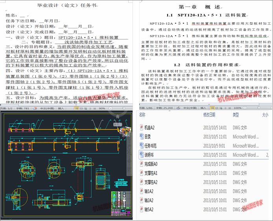Click 字数: 781 word count in left Word

[22, 108]
